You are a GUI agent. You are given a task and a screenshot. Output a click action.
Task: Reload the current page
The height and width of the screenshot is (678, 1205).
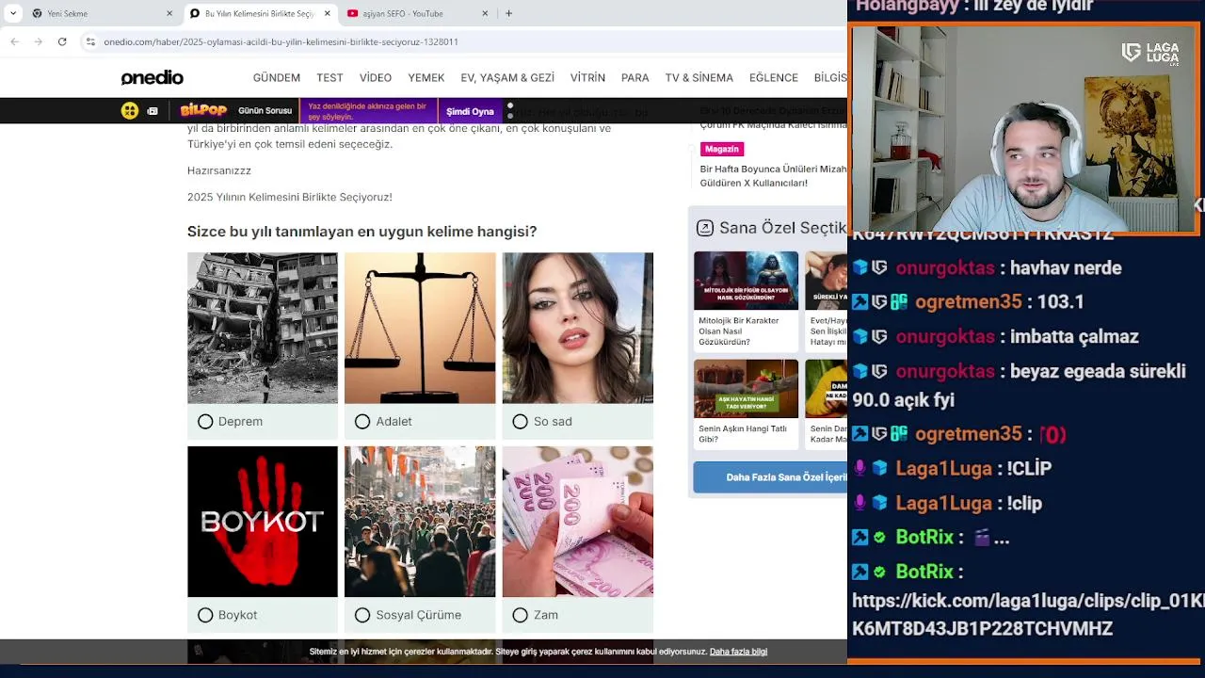(x=62, y=41)
